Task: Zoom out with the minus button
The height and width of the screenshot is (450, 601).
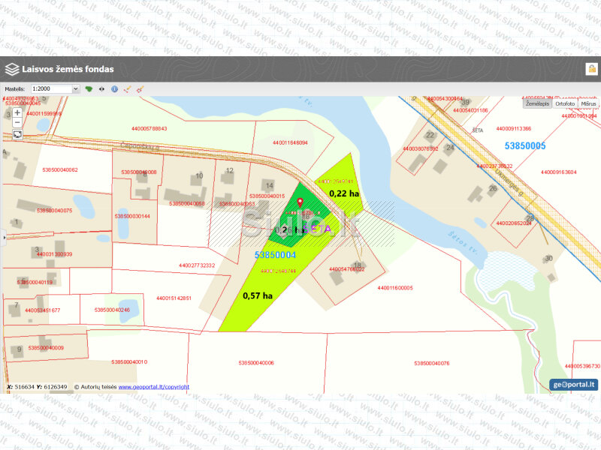Action: [17, 122]
